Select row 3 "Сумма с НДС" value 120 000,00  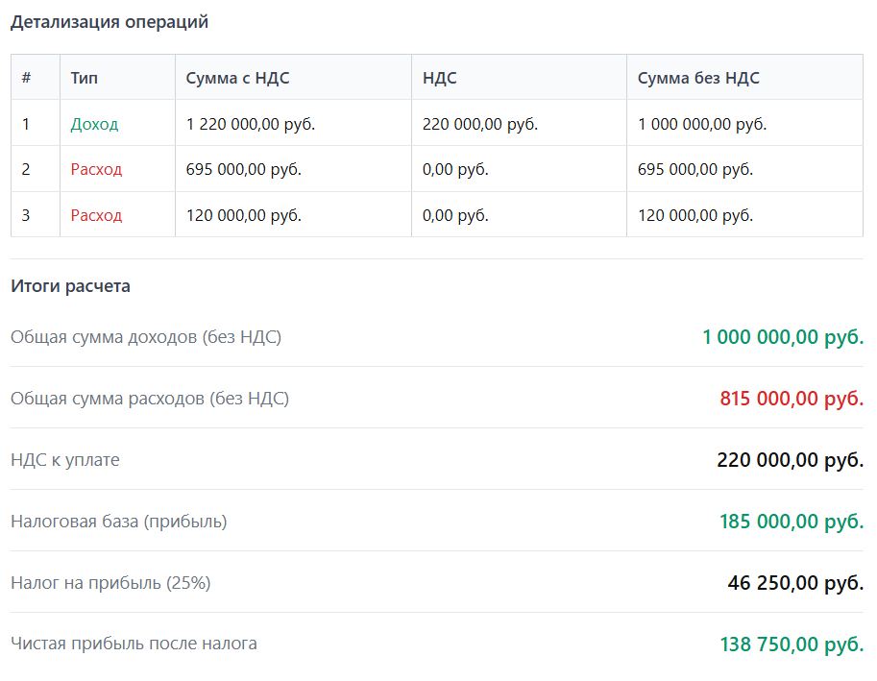[243, 215]
